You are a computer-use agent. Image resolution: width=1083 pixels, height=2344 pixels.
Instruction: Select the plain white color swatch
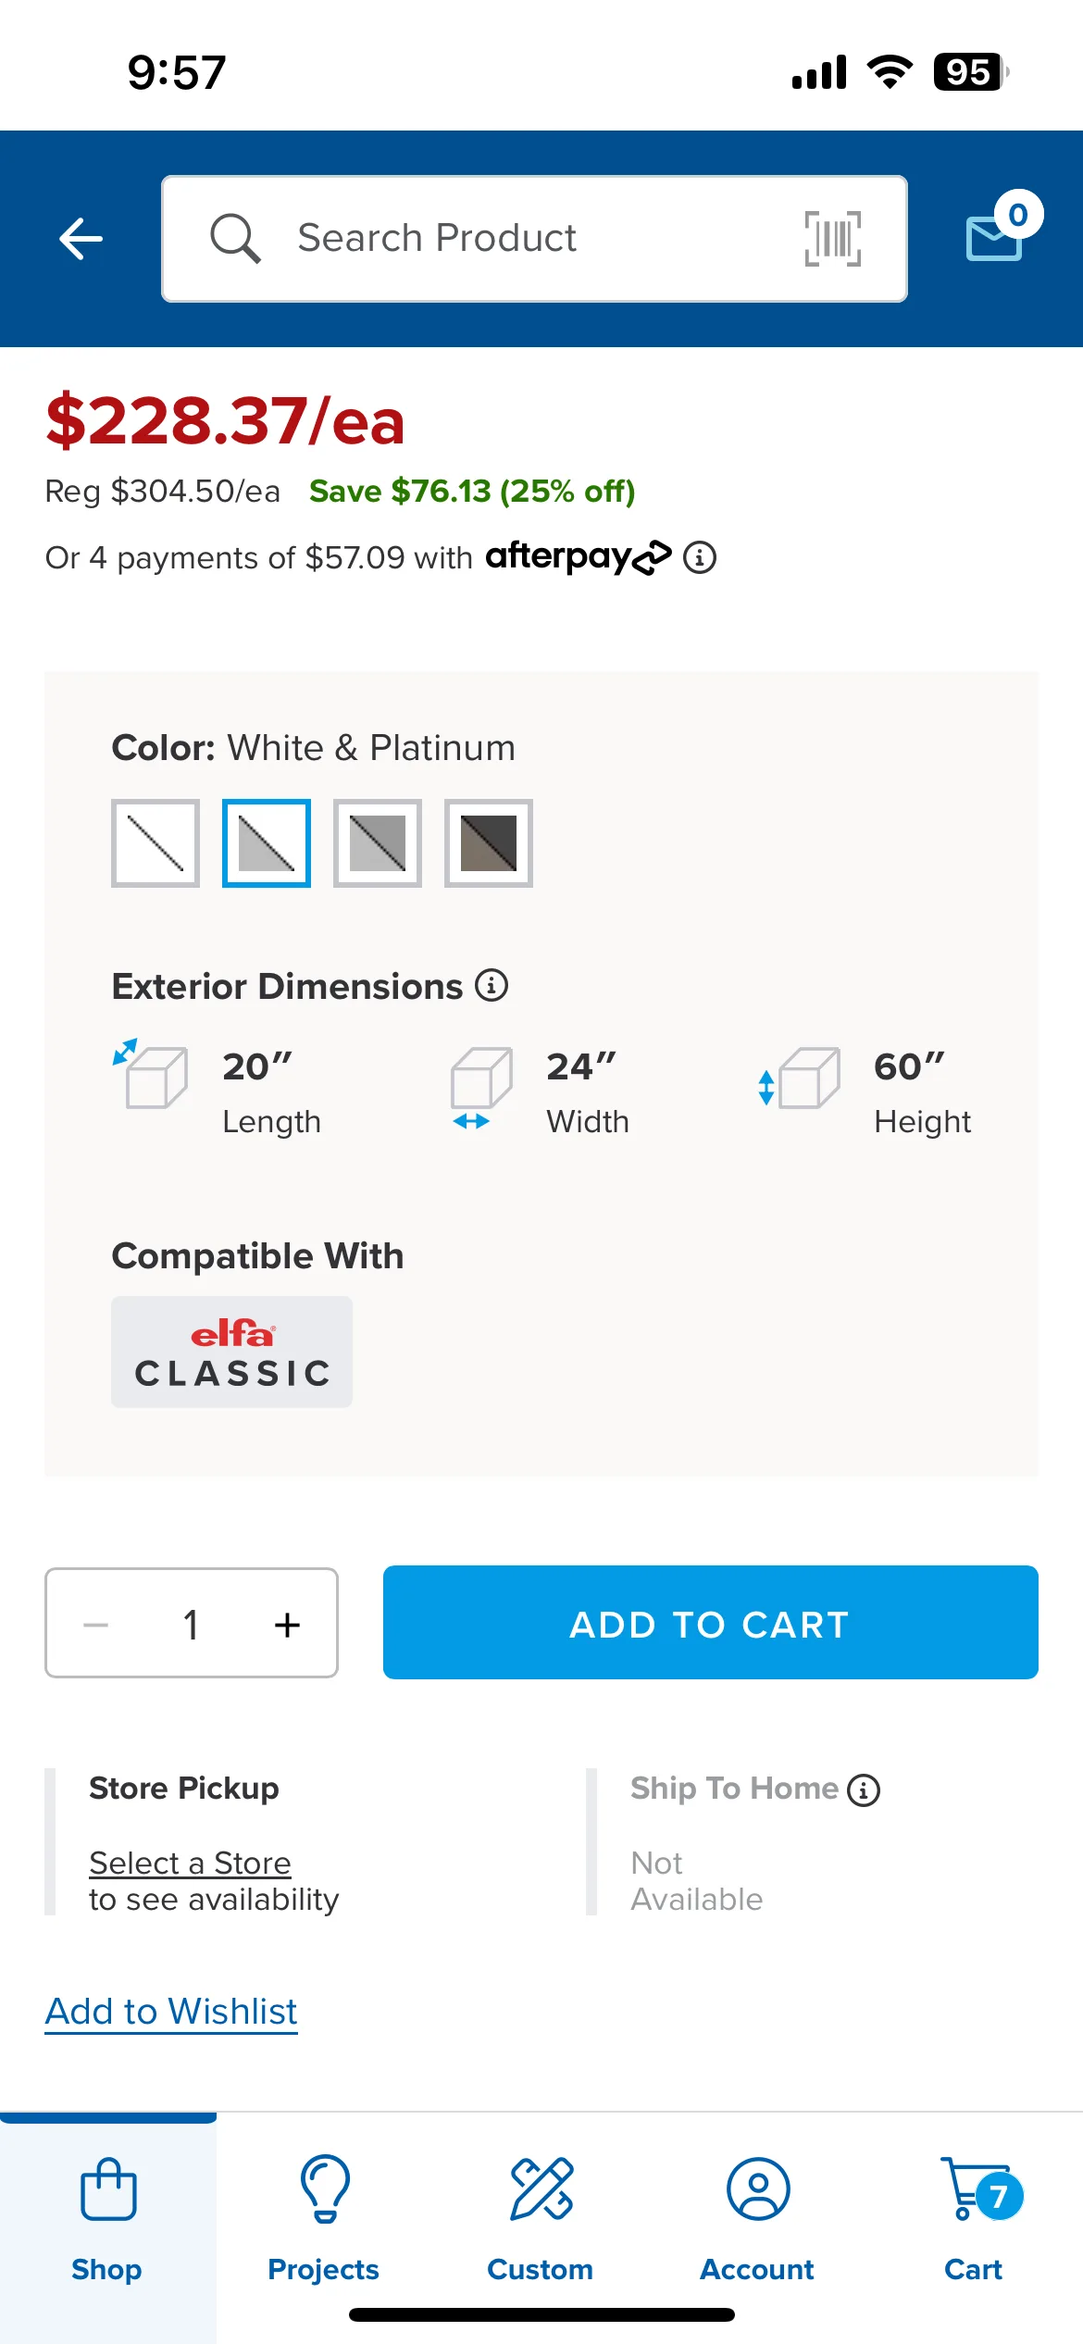(x=156, y=843)
